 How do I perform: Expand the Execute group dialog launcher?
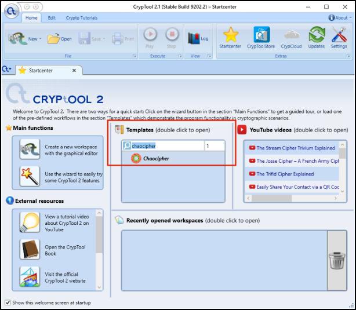pyautogui.click(x=180, y=56)
